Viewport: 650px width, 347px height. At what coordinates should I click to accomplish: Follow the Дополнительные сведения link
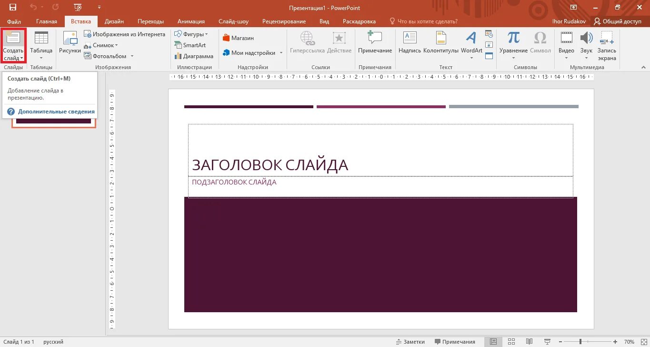[x=56, y=112]
